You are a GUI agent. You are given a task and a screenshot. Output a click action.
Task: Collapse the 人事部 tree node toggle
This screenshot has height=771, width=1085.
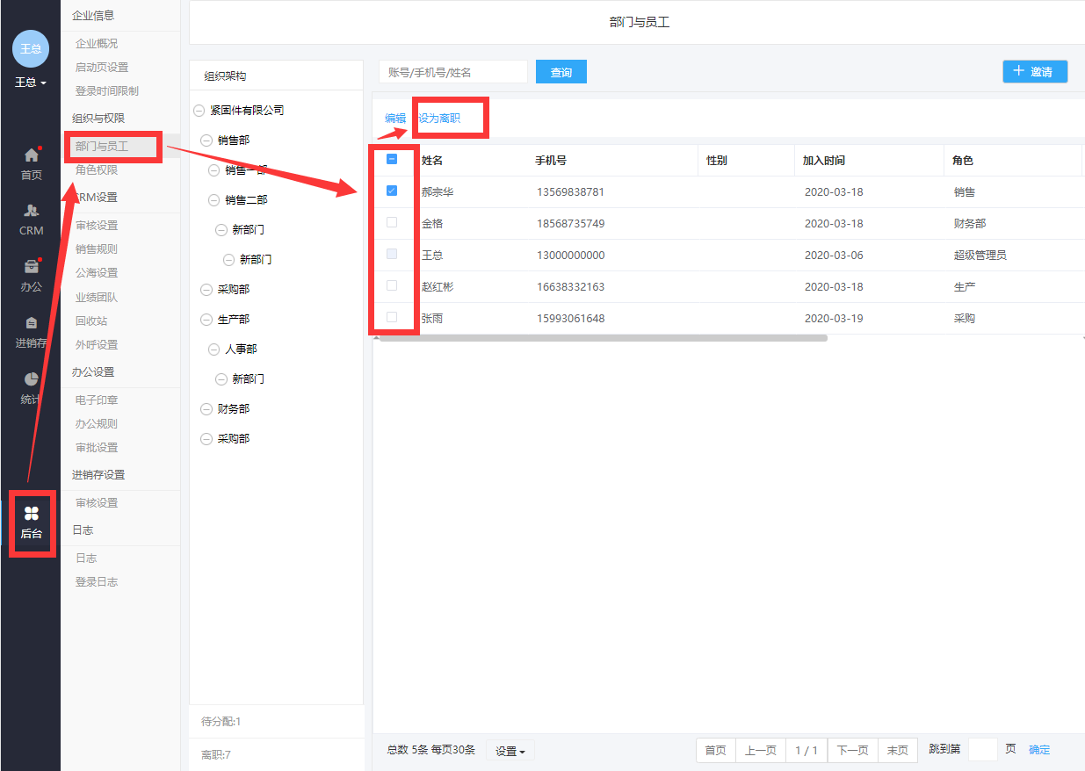click(x=213, y=349)
